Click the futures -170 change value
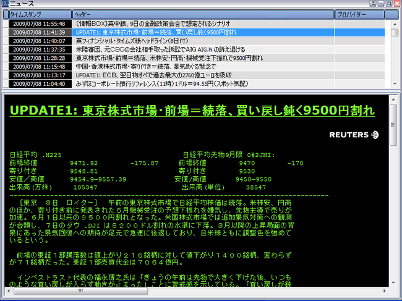The image size is (402, 301). (296, 163)
